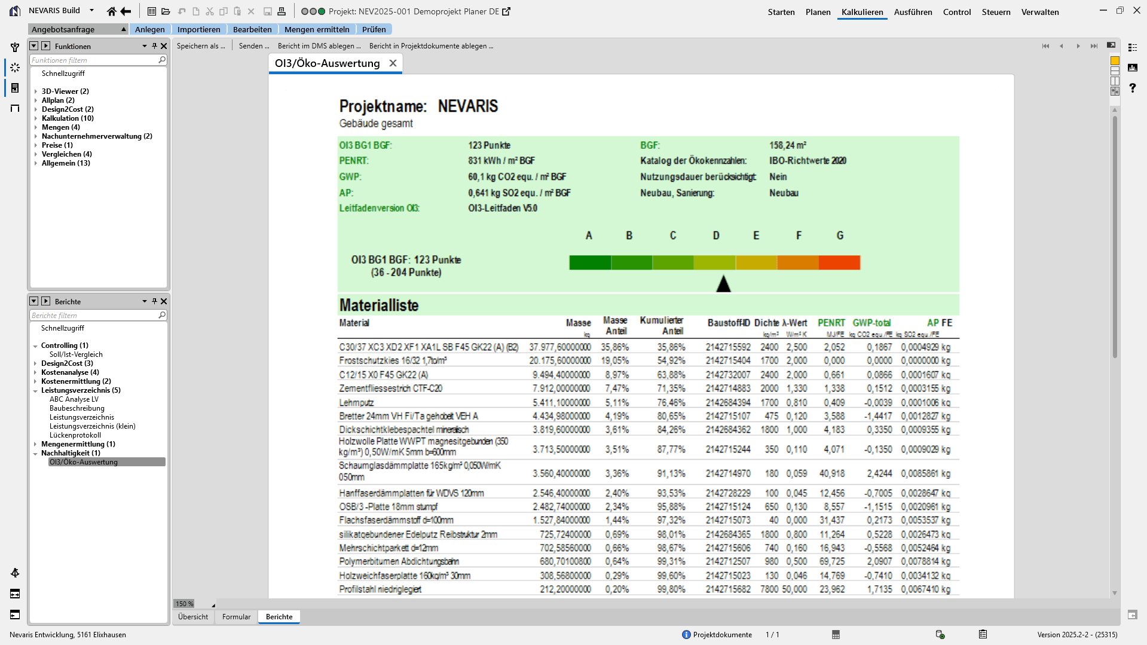Image resolution: width=1147 pixels, height=645 pixels.
Task: Click the help question mark icon
Action: point(1132,88)
